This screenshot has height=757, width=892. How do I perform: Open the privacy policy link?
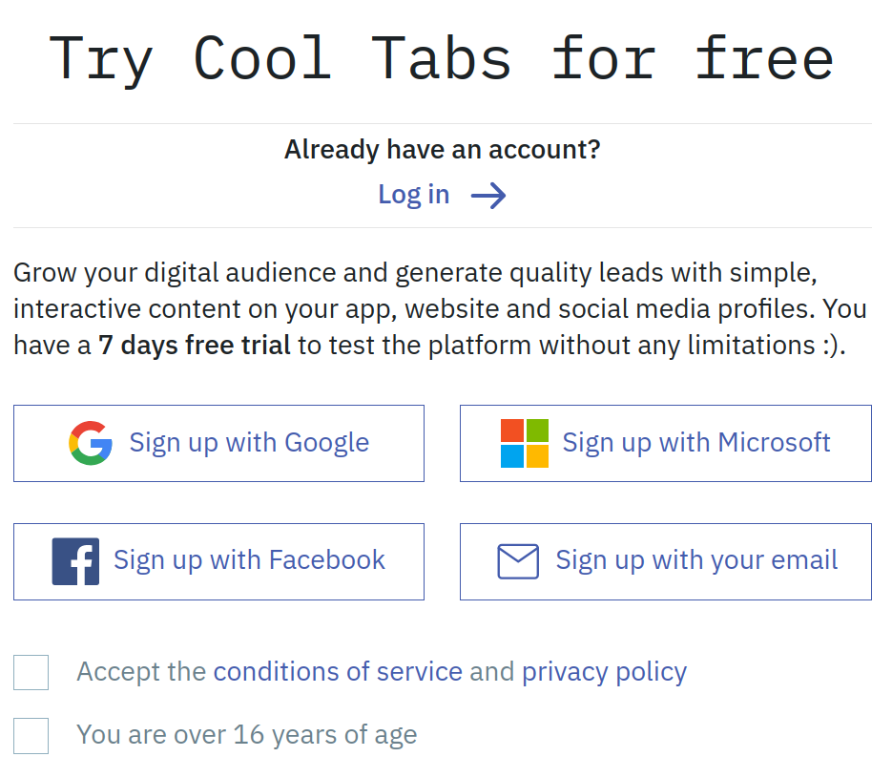click(604, 672)
